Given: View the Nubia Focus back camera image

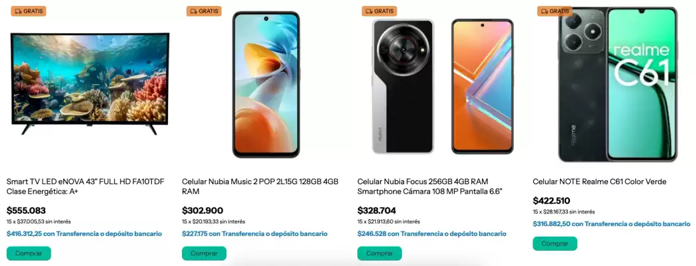Looking at the screenshot, I should click(x=403, y=86).
